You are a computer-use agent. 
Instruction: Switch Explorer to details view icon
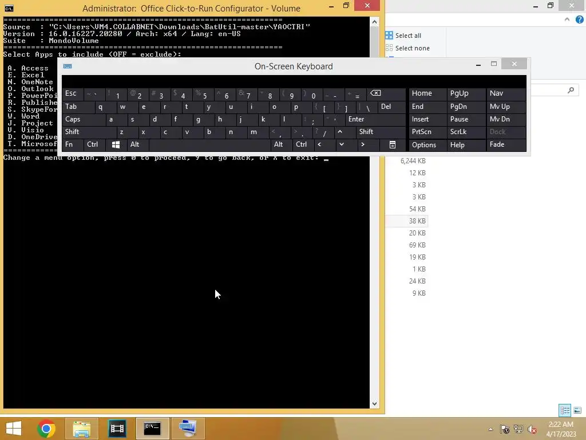[x=565, y=410]
